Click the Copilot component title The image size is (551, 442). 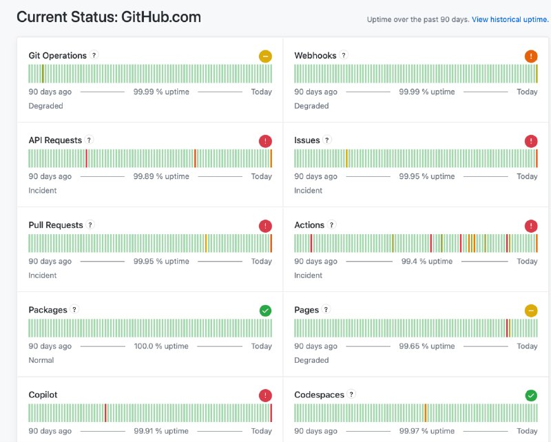[x=43, y=394]
